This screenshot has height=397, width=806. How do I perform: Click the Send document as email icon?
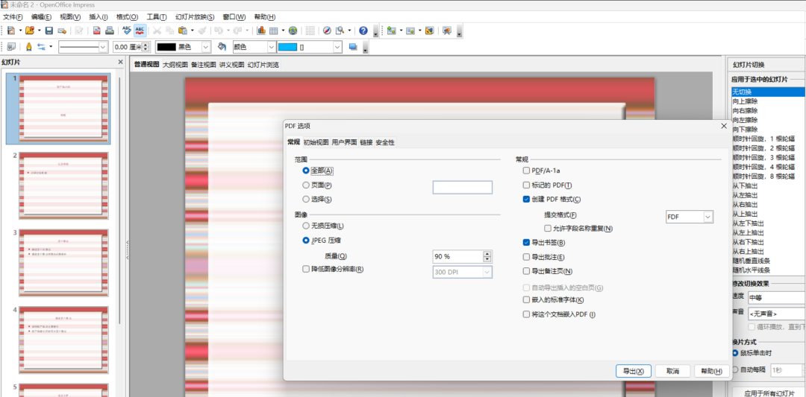point(62,31)
